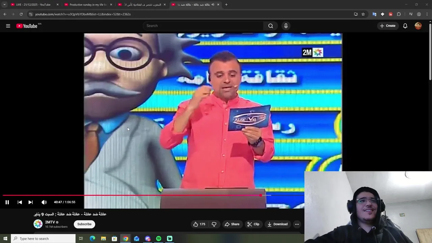The width and height of the screenshot is (432, 243).
Task: Switch to the المغرب تنتصر browser tab
Action: (x=142, y=5)
